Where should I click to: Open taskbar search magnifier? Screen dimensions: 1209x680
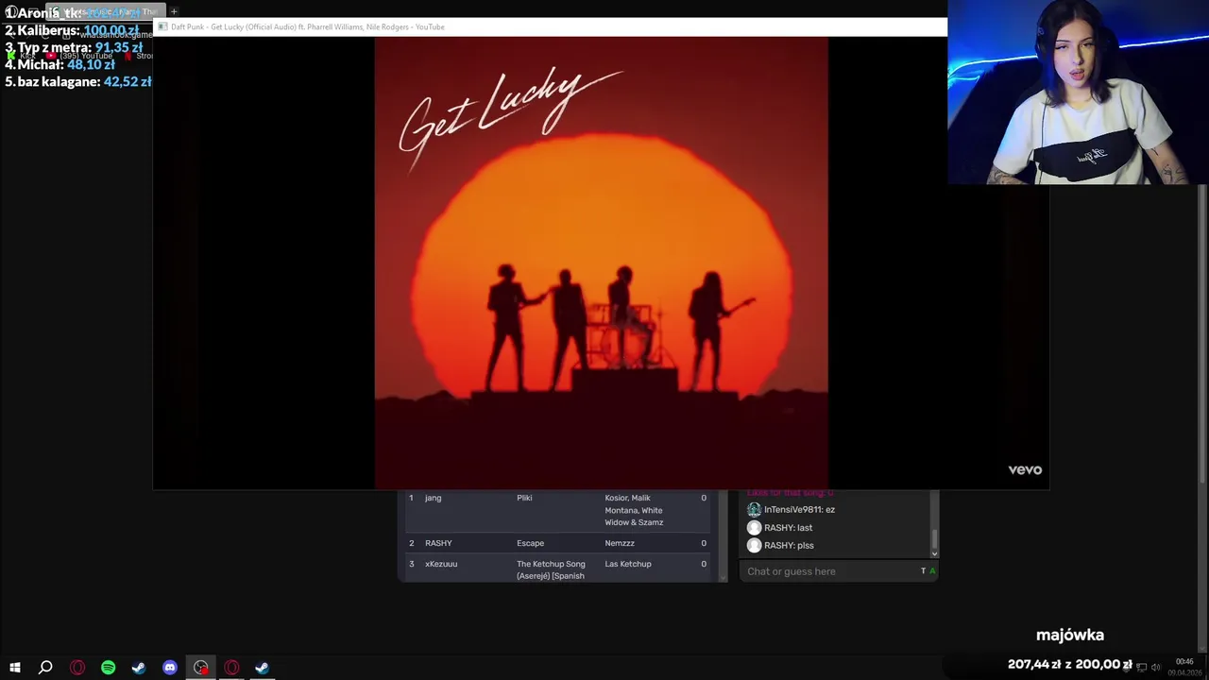coord(45,668)
